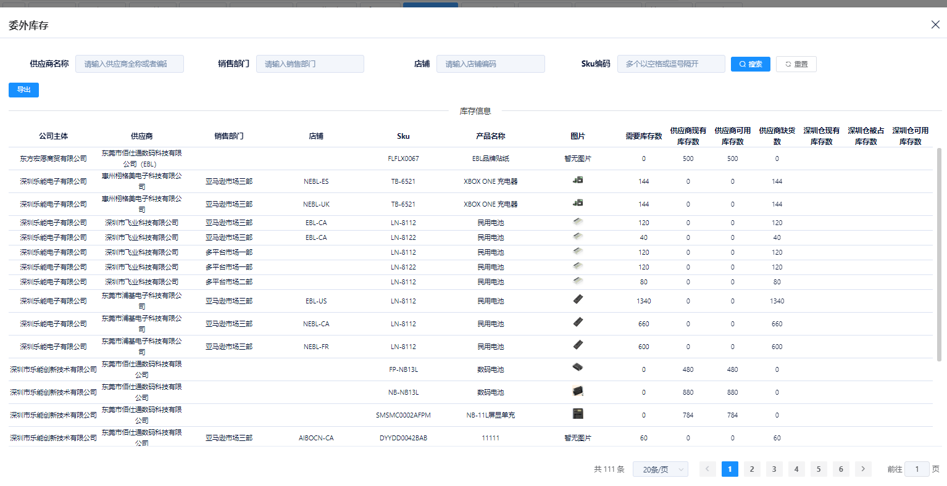Screen dimensions: 947x486
Task: Click the blue export button
Action: pyautogui.click(x=23, y=90)
